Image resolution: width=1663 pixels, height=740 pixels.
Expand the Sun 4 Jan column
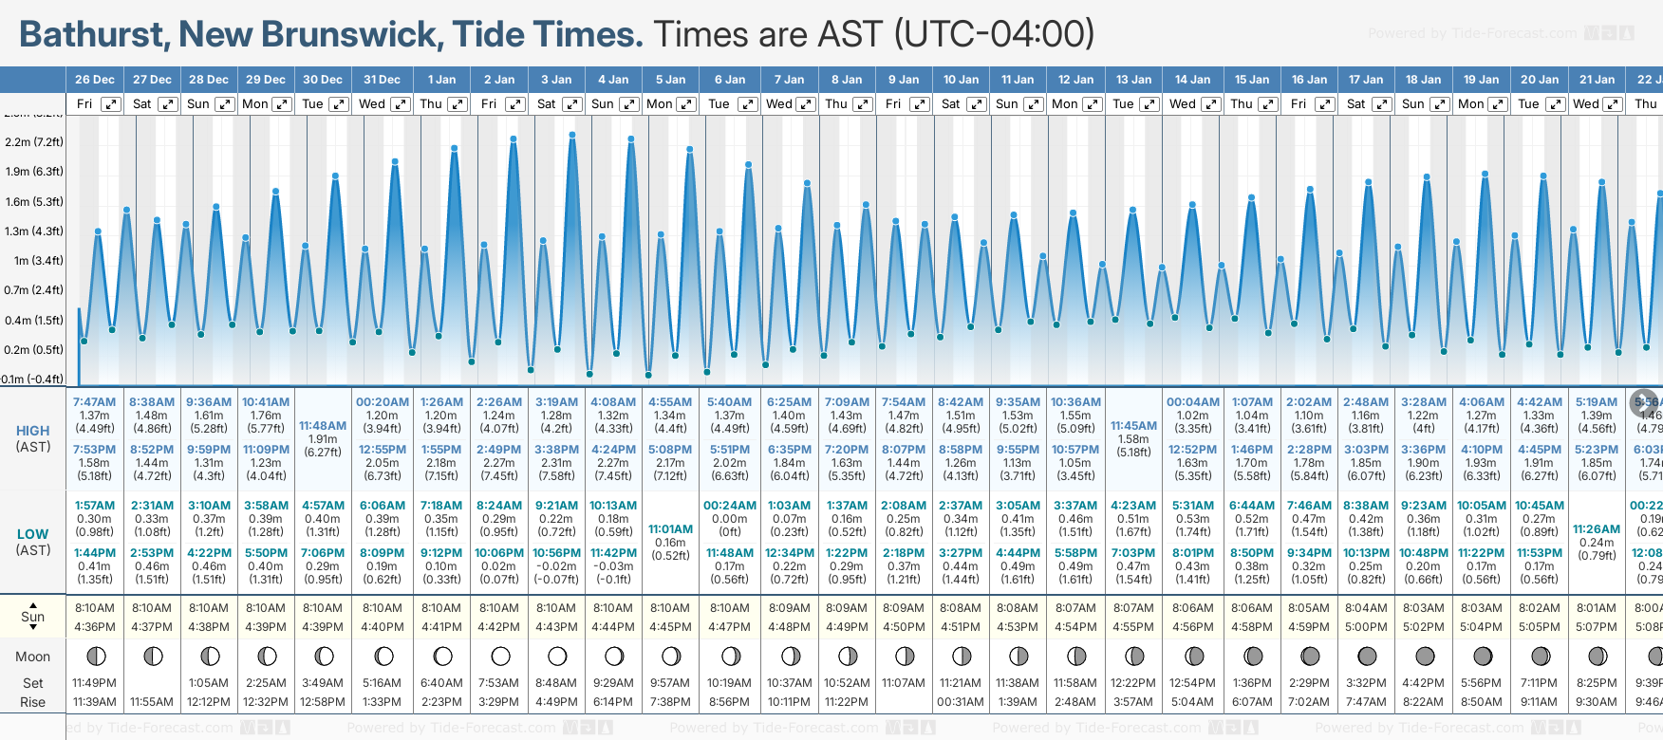[x=629, y=104]
